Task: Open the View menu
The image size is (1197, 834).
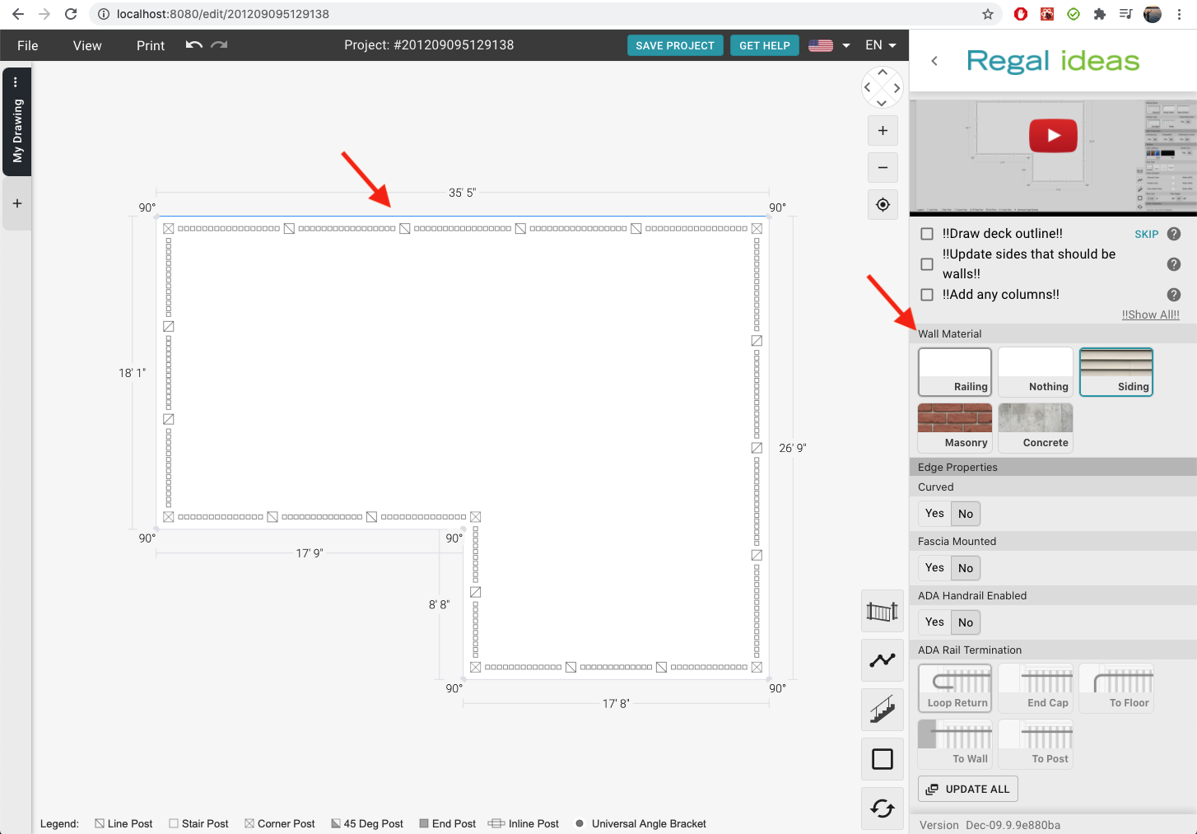Action: click(87, 45)
